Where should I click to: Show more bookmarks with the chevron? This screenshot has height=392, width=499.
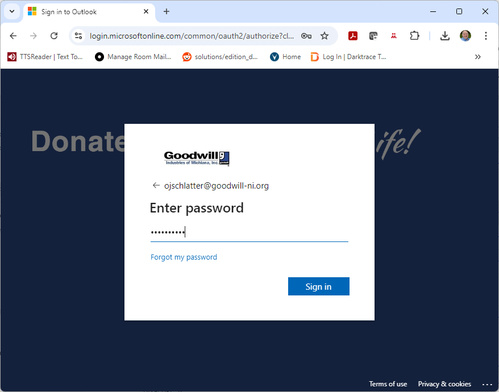(477, 57)
